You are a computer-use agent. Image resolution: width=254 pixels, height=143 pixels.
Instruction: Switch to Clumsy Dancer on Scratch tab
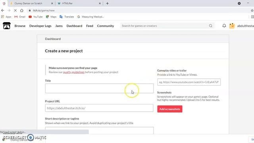tap(28, 4)
